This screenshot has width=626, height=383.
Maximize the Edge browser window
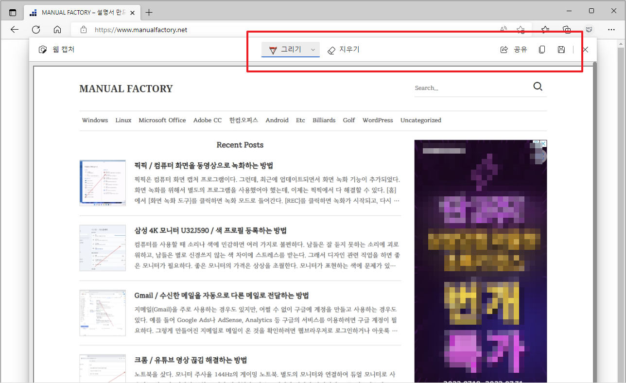591,11
